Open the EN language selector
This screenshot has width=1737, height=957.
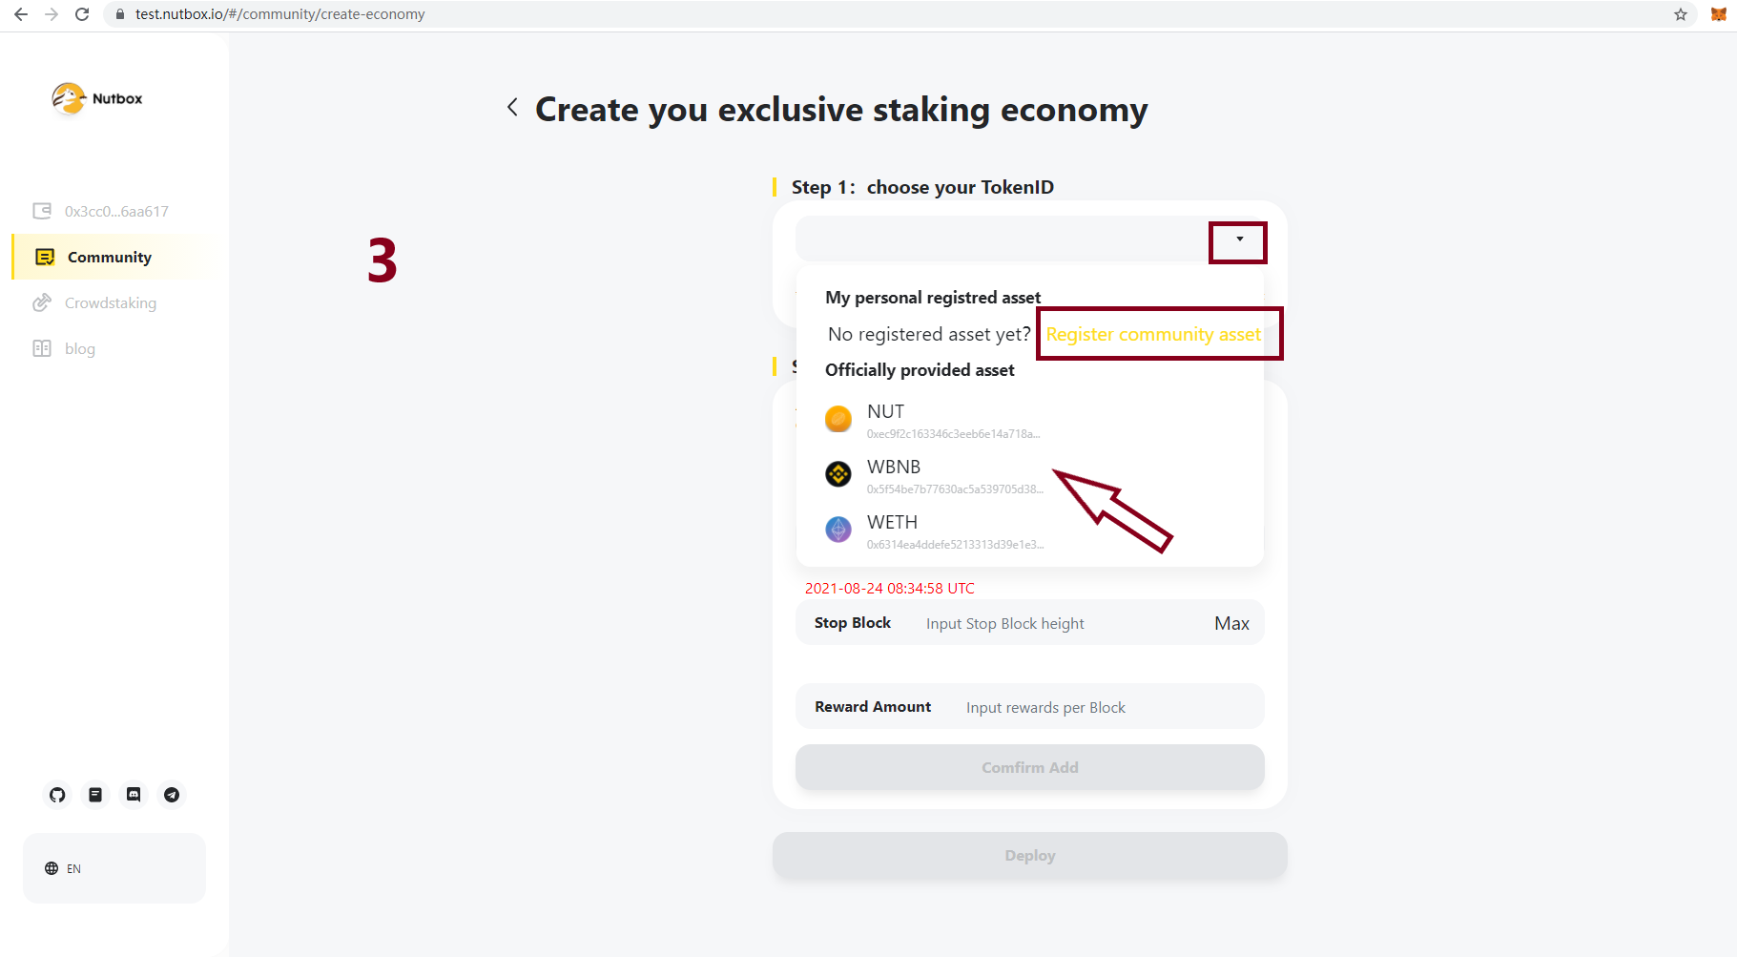(x=64, y=868)
